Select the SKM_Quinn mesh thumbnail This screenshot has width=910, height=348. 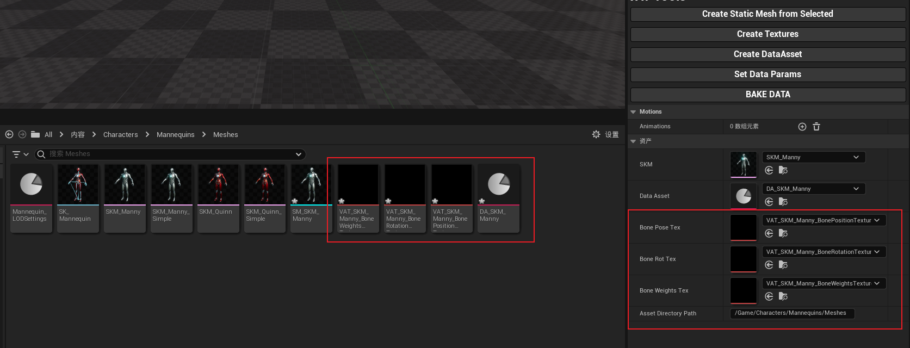click(x=218, y=185)
